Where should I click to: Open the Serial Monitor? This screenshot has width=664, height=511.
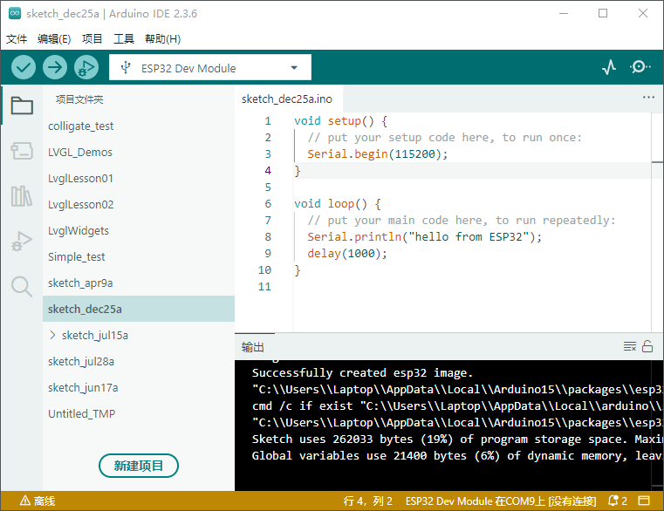(640, 67)
